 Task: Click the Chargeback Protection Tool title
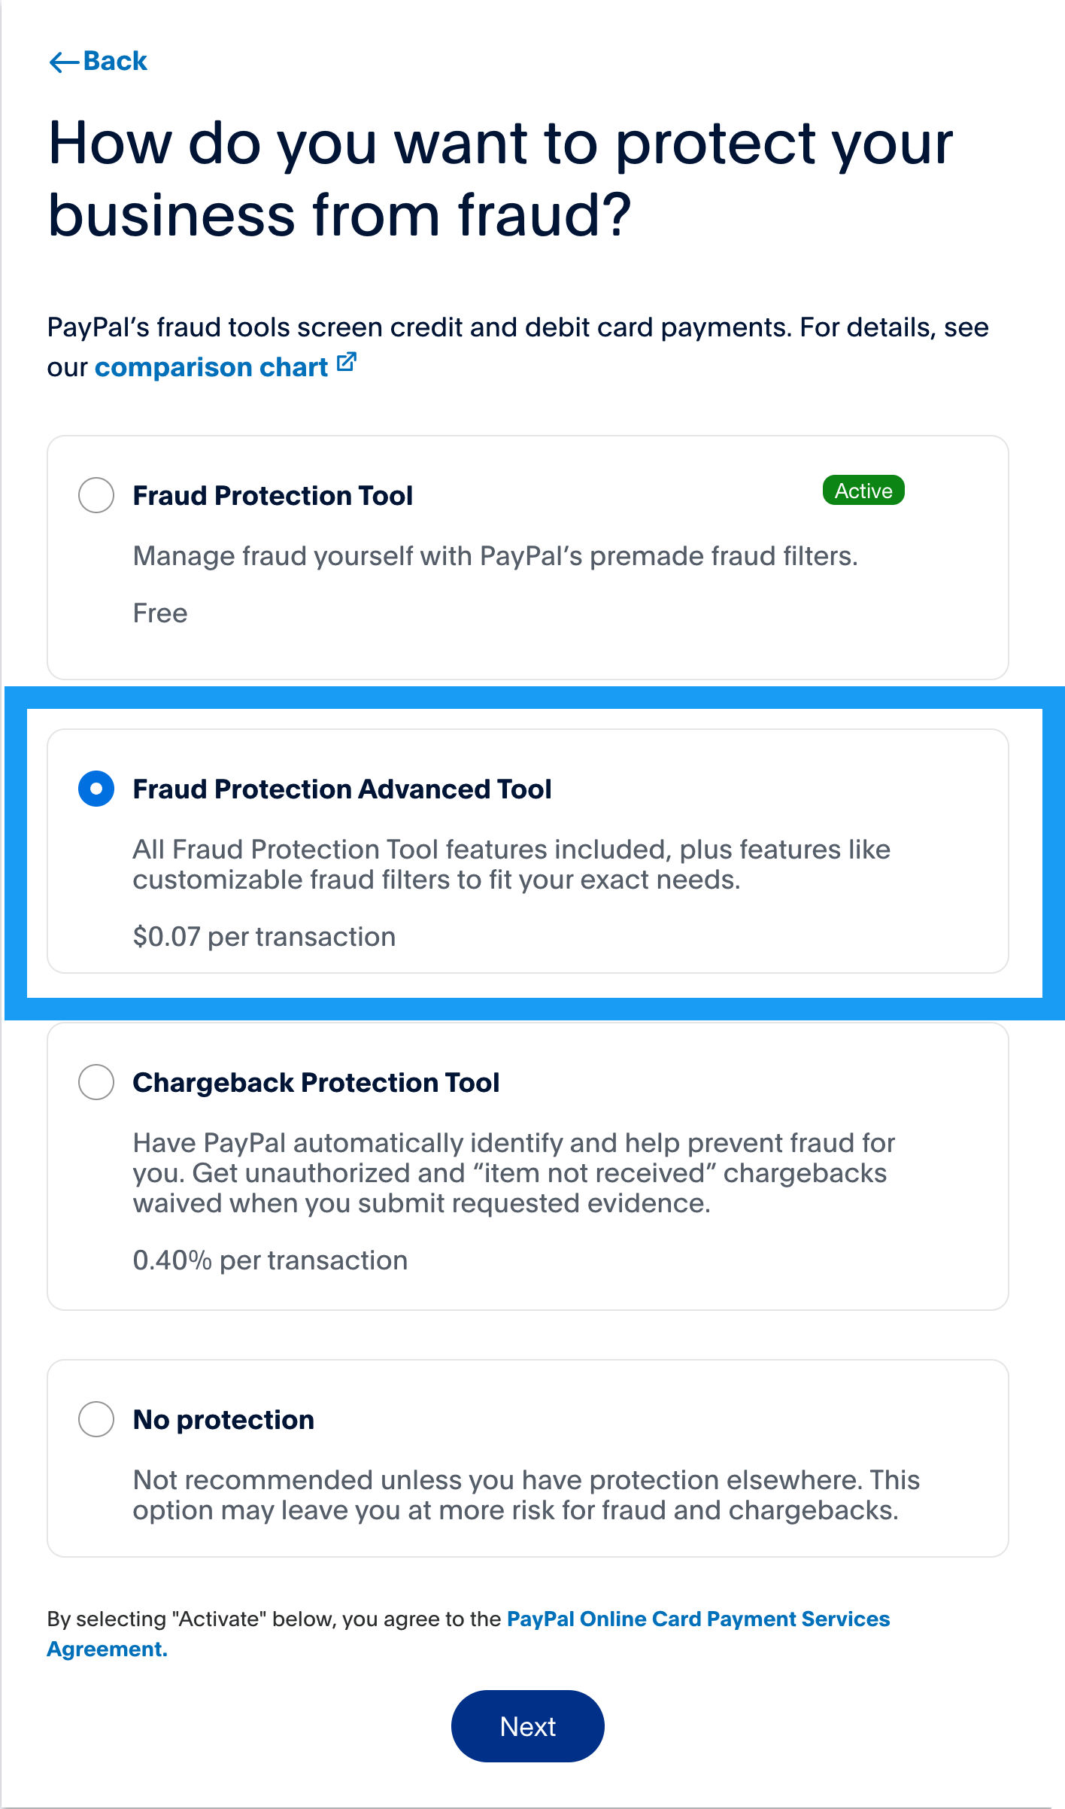coord(316,1083)
